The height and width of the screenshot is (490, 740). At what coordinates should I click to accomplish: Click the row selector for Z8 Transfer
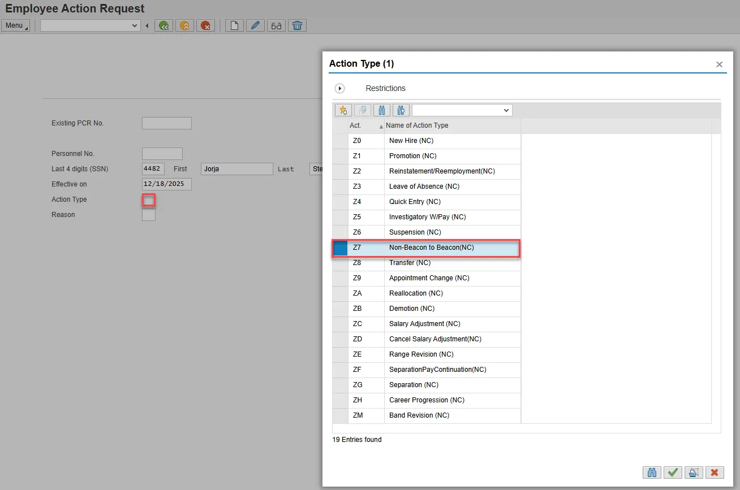point(340,263)
